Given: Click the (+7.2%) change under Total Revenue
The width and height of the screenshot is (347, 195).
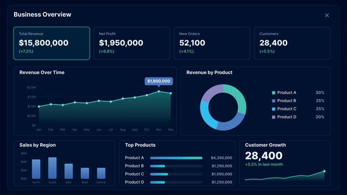Looking at the screenshot, I should 26,51.
